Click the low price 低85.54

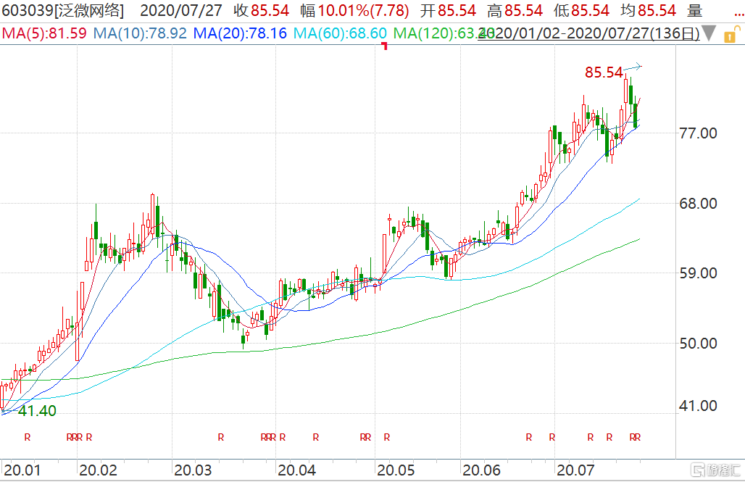581,10
